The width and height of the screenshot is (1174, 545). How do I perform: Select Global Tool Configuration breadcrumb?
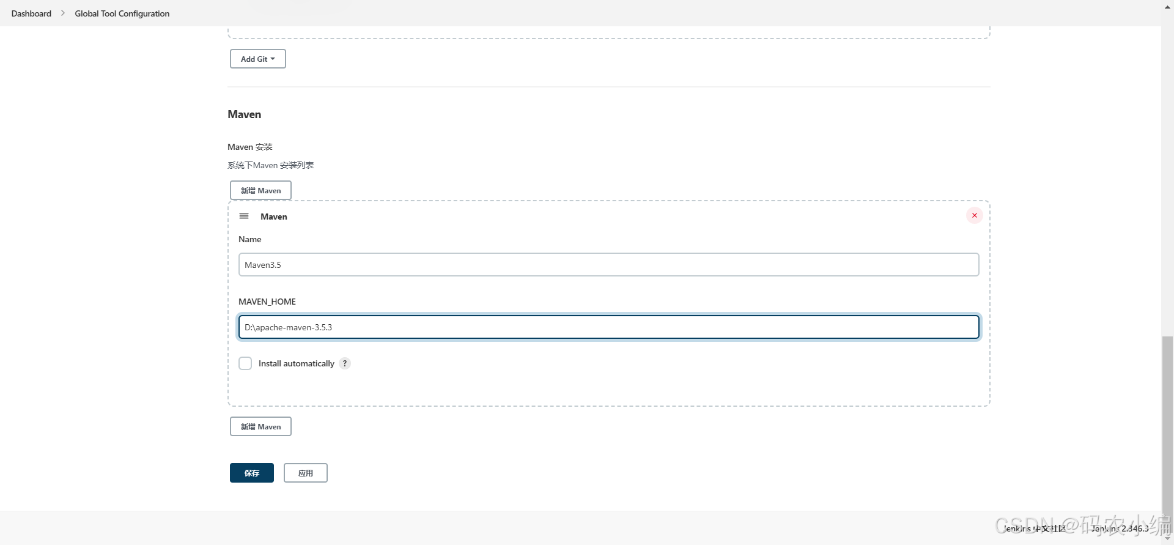pos(122,13)
